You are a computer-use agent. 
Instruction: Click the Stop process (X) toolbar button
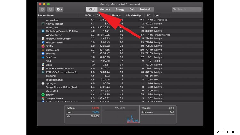(42, 9)
